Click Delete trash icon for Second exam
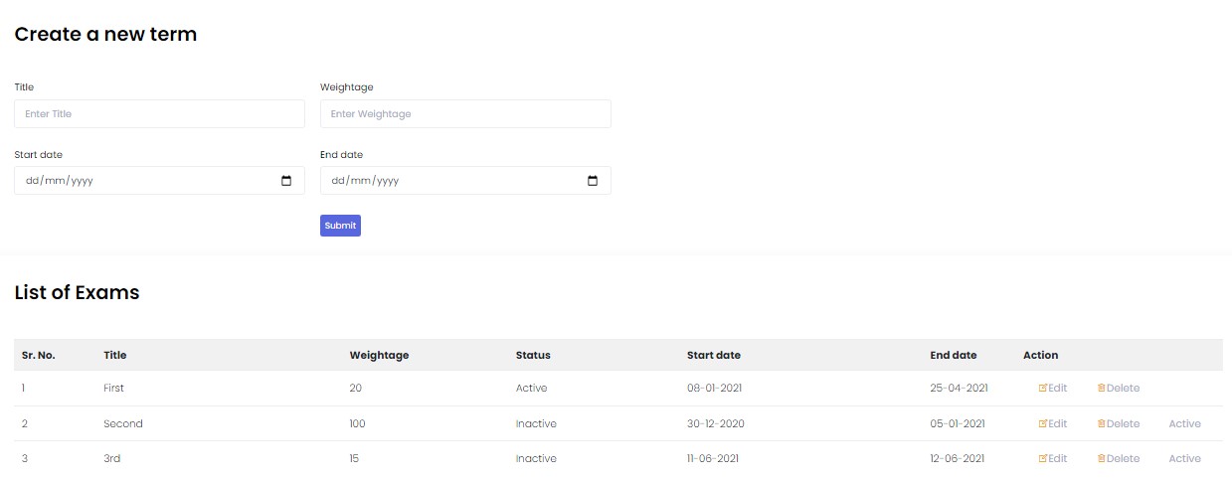Screen dimensions: 1232x482 coord(1102,424)
